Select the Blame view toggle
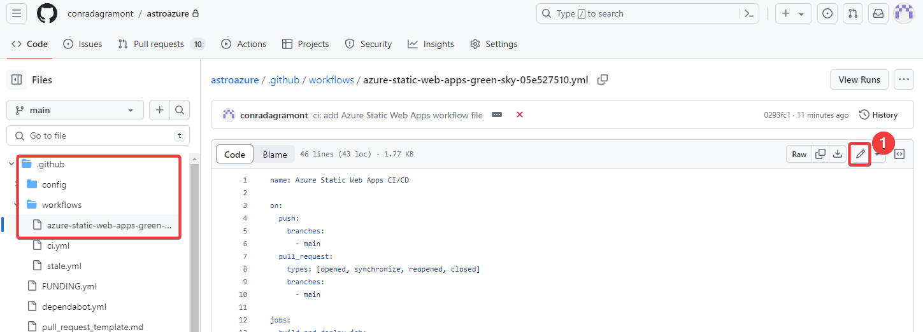The image size is (923, 332). [275, 154]
